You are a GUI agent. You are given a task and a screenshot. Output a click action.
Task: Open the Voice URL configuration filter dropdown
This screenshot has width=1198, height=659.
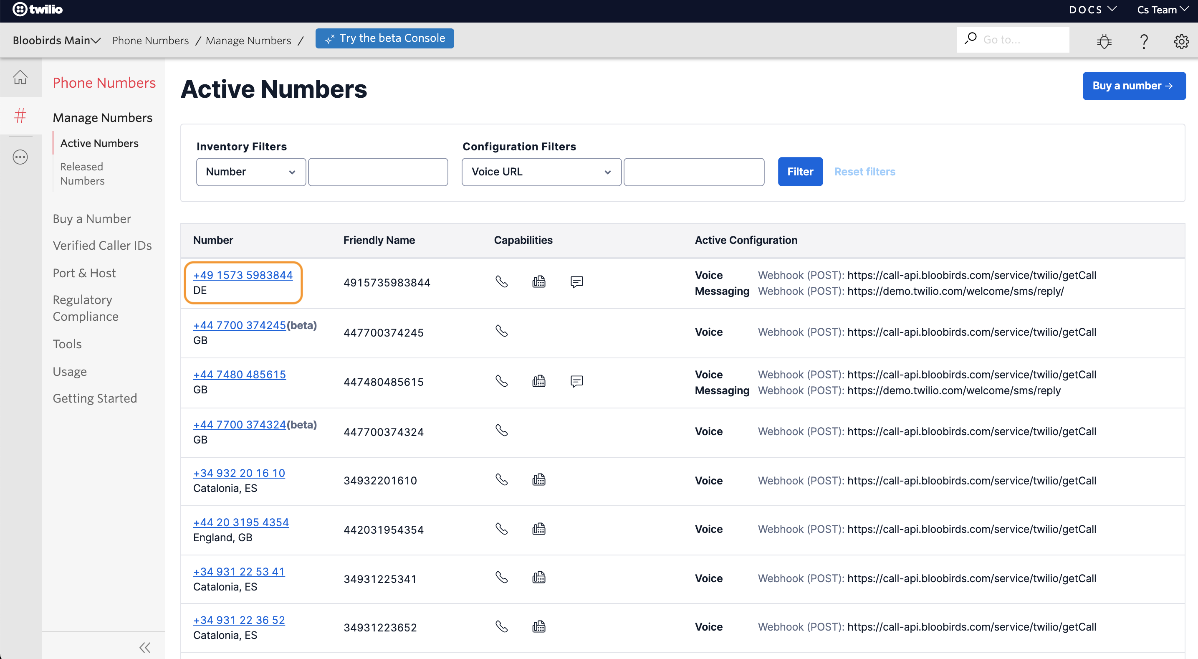541,172
